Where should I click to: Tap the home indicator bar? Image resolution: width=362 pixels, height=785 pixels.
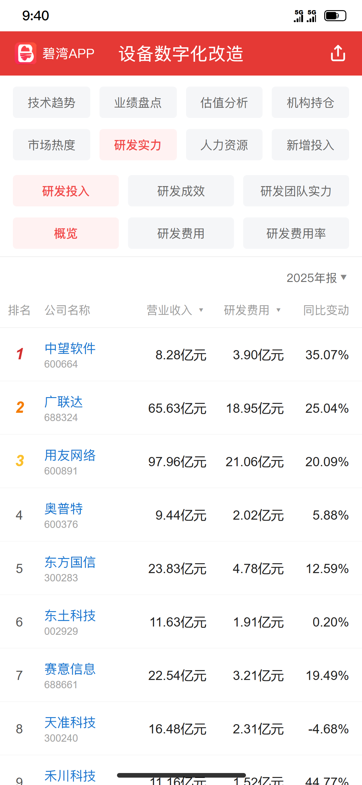[181, 775]
